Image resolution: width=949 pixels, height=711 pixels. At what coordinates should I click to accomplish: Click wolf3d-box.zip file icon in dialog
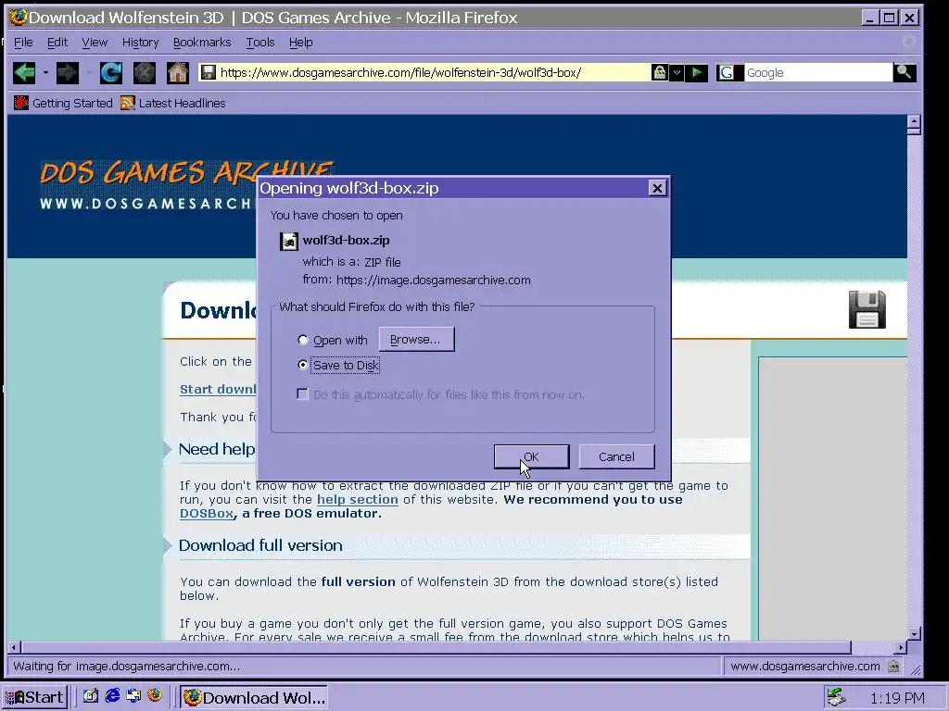pyautogui.click(x=289, y=242)
